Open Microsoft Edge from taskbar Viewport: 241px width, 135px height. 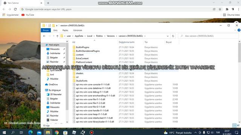31,132
